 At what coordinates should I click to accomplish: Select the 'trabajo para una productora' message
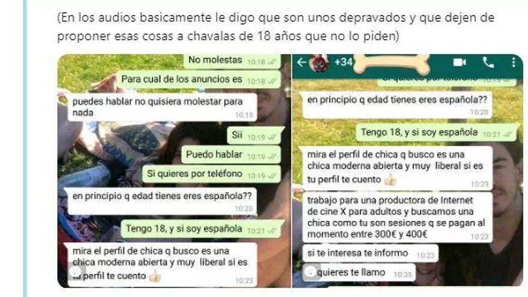click(397, 217)
